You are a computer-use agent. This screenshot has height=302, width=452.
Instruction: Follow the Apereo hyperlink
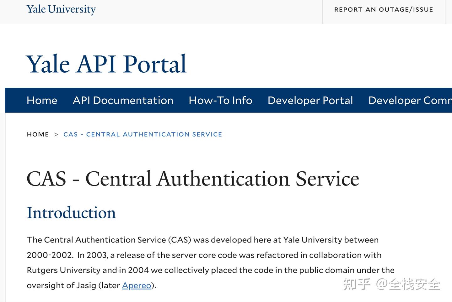pos(137,285)
